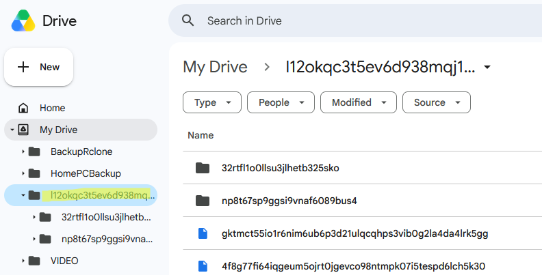Click folder icon in 32rtfl1o0llsu3jlhetb325sko list row
This screenshot has width=542, height=275.
(203, 168)
